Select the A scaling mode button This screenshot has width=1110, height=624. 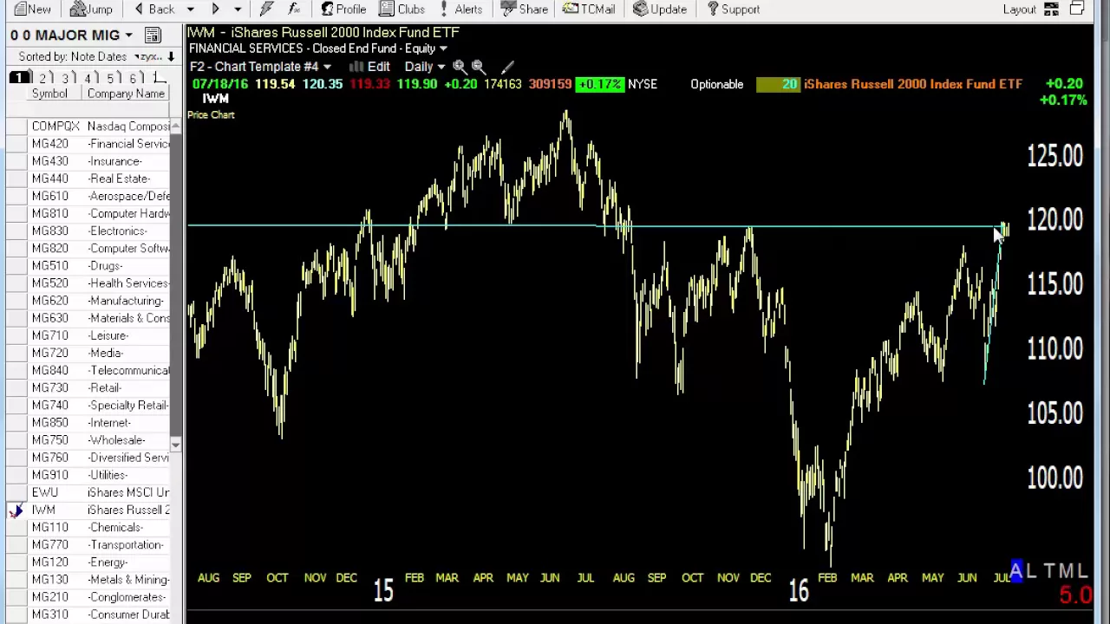pos(1016,570)
